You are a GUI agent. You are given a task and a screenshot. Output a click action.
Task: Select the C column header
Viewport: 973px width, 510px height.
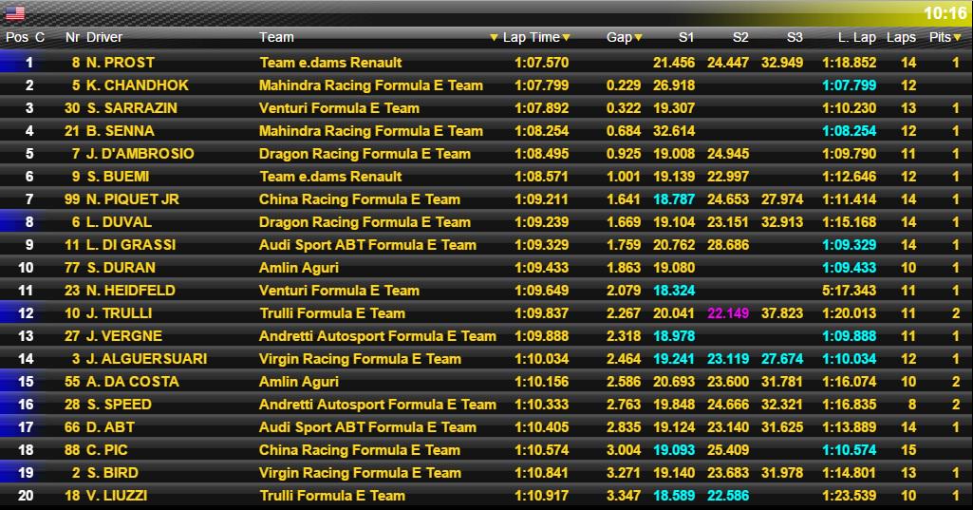pos(40,37)
